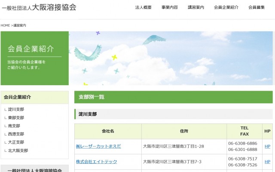Go to HOME in the breadcrumb
This screenshot has height=172, width=275.
(5, 25)
